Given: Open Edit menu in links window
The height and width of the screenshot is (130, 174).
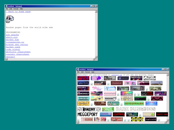Looking at the screenshot, I should click(11, 9).
